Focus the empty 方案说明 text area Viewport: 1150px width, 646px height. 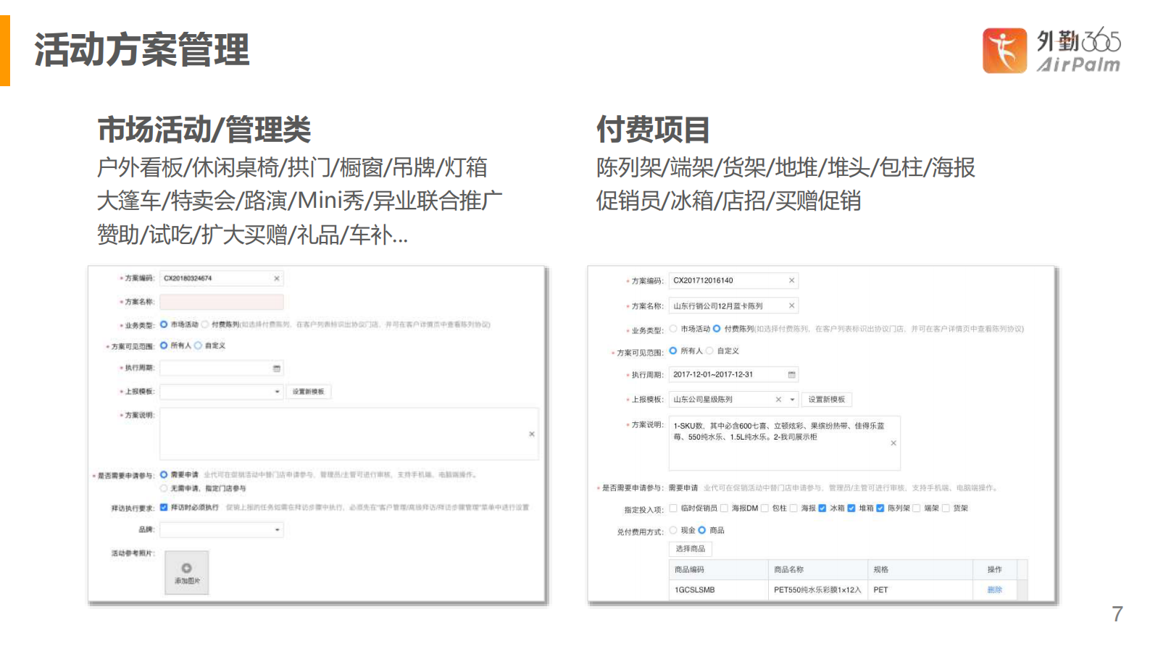point(349,434)
